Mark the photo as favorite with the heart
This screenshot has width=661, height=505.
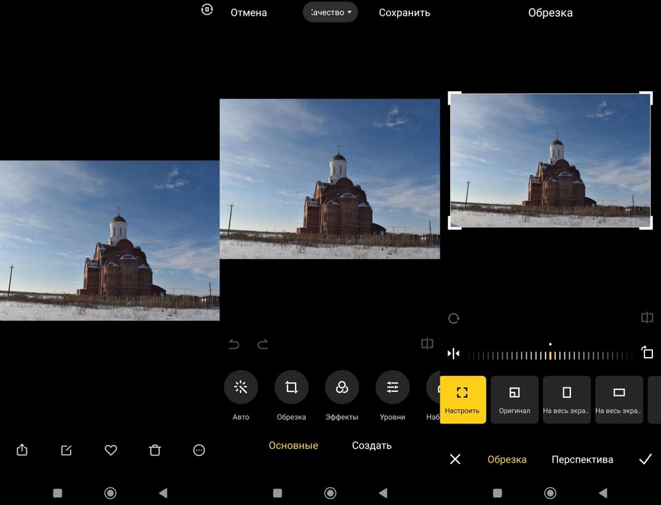click(111, 450)
